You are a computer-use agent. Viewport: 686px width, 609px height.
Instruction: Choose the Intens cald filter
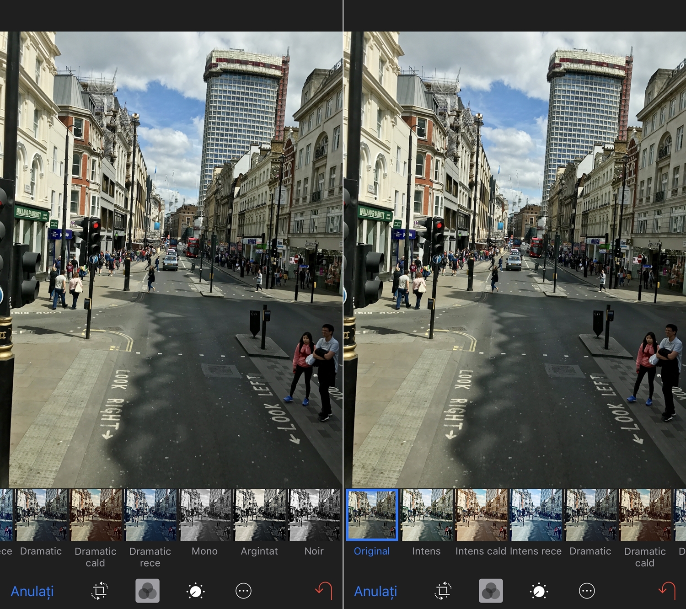(481, 515)
